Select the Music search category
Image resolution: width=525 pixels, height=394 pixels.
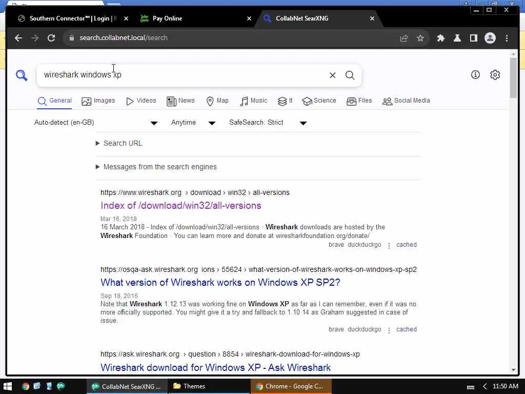click(x=253, y=101)
